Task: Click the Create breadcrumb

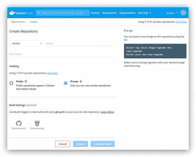Action: coord(33,22)
